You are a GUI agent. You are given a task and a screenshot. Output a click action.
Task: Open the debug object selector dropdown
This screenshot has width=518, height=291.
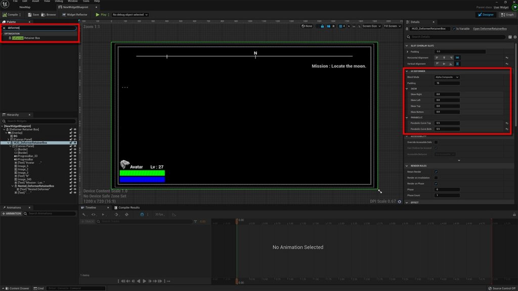(130, 15)
